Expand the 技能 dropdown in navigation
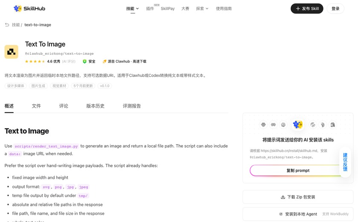Viewport: 358px width, 222px height. tap(133, 9)
